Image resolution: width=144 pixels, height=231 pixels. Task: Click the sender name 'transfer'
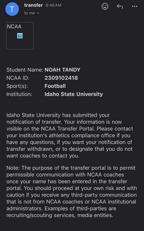(33, 5)
